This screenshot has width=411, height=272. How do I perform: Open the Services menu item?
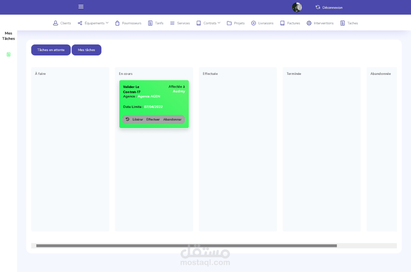coord(183,23)
